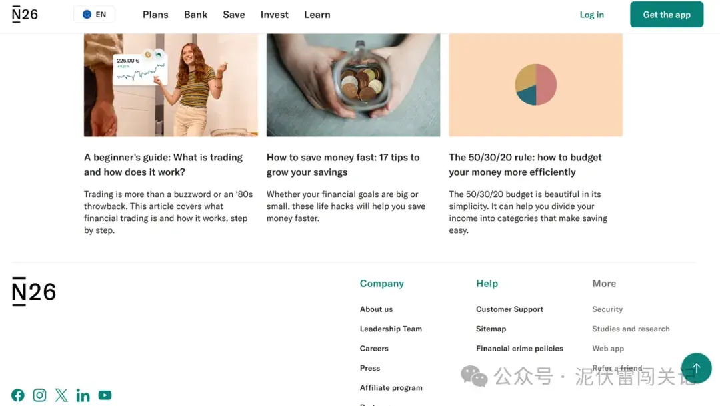
Task: Open the Bank menu
Action: click(196, 15)
